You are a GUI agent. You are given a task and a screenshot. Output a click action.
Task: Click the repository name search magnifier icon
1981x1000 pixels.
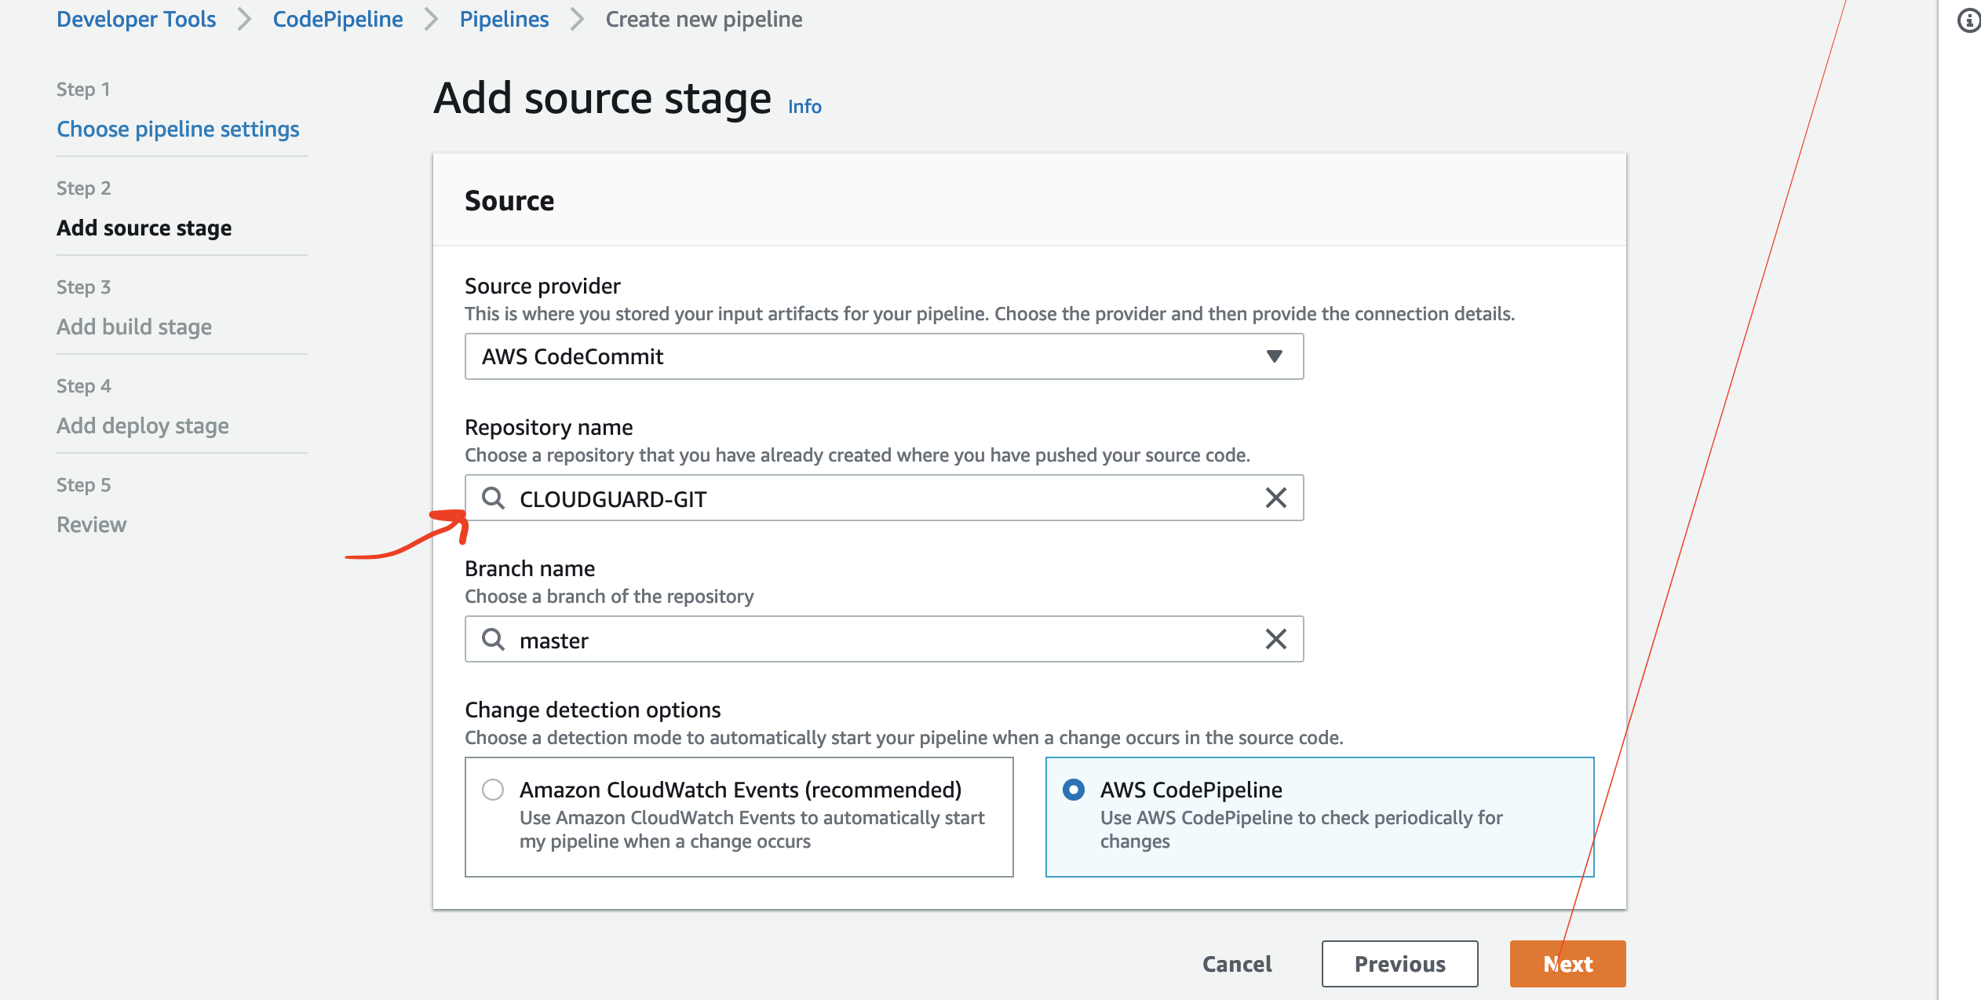pos(493,498)
